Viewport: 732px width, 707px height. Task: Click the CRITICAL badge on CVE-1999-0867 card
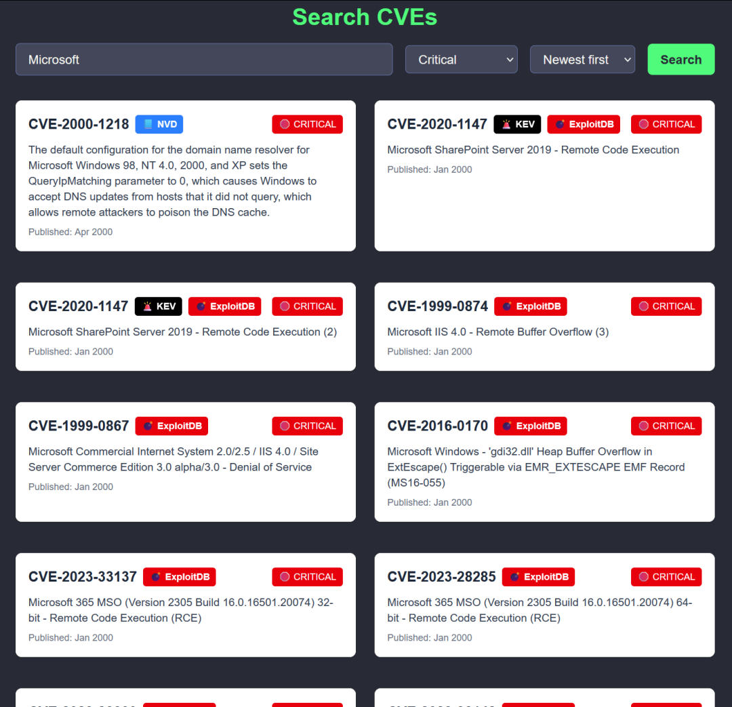[307, 426]
